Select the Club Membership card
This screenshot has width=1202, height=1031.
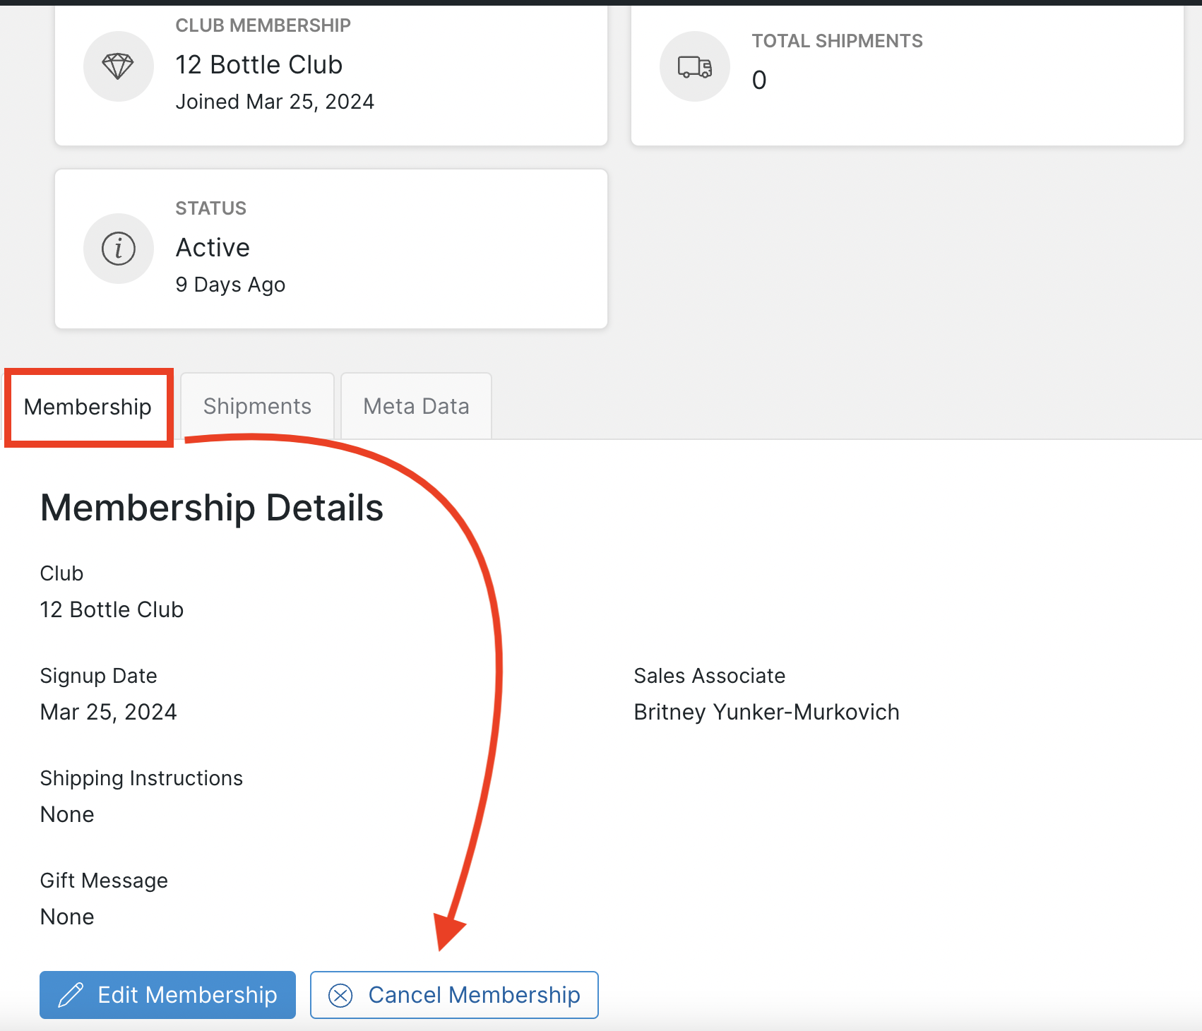(331, 74)
